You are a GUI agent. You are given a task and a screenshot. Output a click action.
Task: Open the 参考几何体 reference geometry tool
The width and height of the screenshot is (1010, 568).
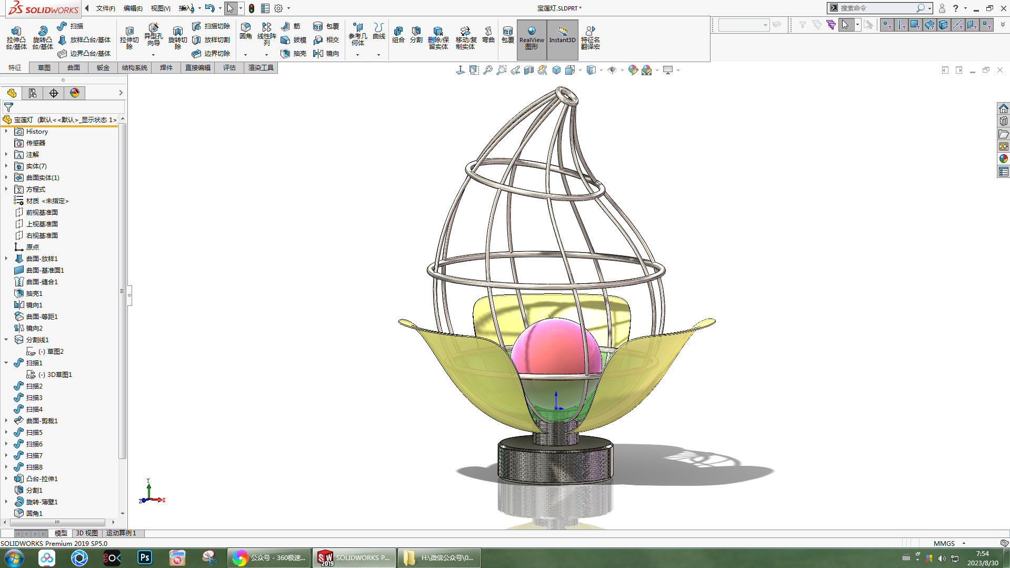coord(358,35)
